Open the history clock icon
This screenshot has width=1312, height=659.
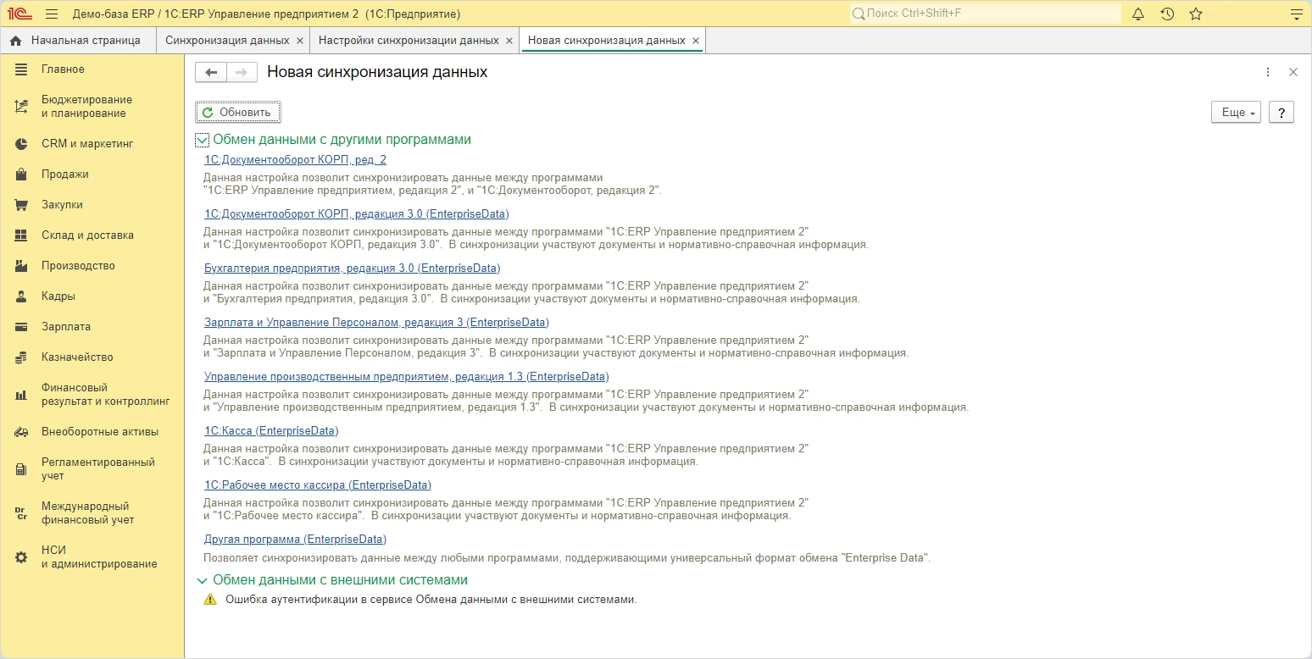[x=1167, y=14]
